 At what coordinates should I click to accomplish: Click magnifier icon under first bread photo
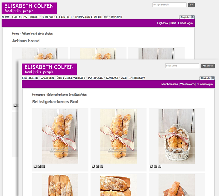coord(35,166)
